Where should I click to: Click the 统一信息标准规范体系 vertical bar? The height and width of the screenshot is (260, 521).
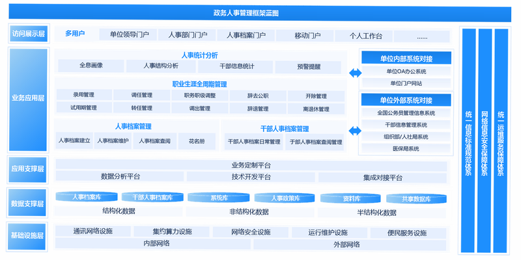pos(468,140)
